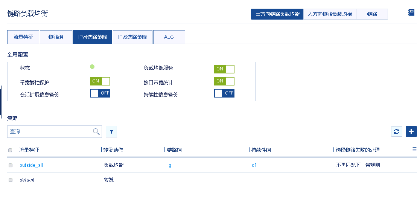Click the green status indicator dot
417x212 pixels.
(x=92, y=67)
